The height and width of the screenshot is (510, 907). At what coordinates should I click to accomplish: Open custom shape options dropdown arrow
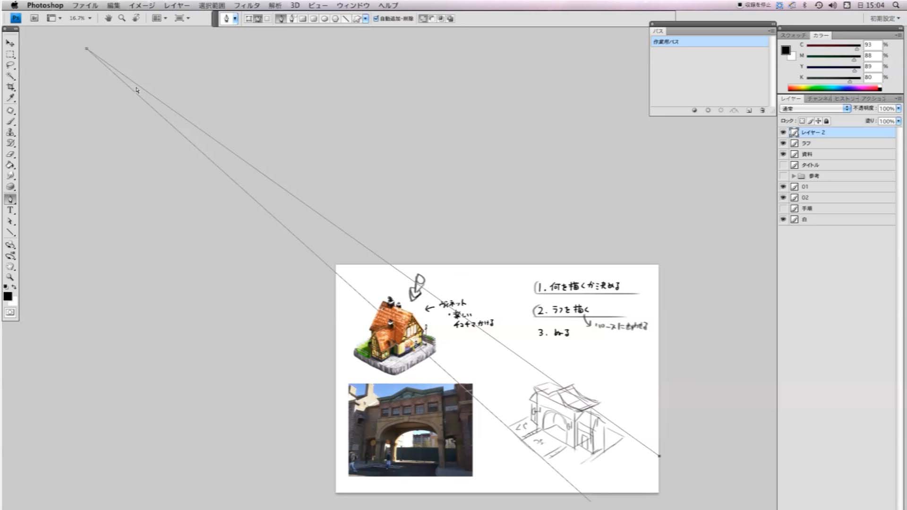[366, 18]
